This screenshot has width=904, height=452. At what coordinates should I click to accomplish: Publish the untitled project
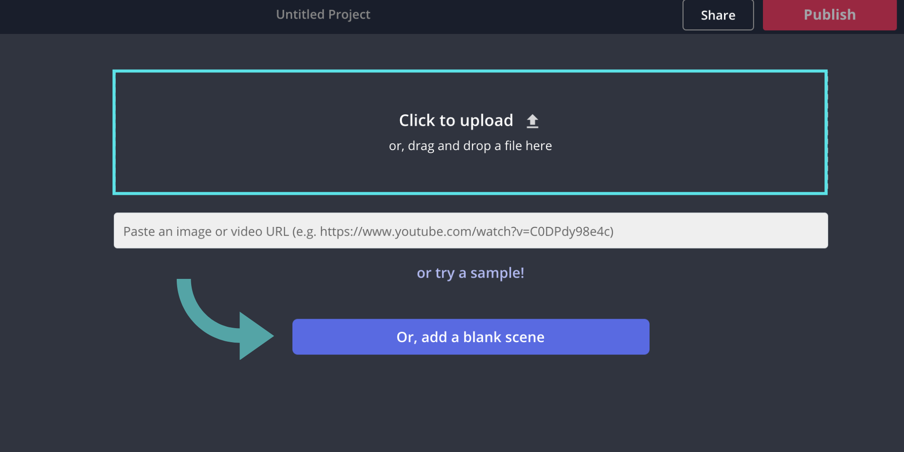829,15
